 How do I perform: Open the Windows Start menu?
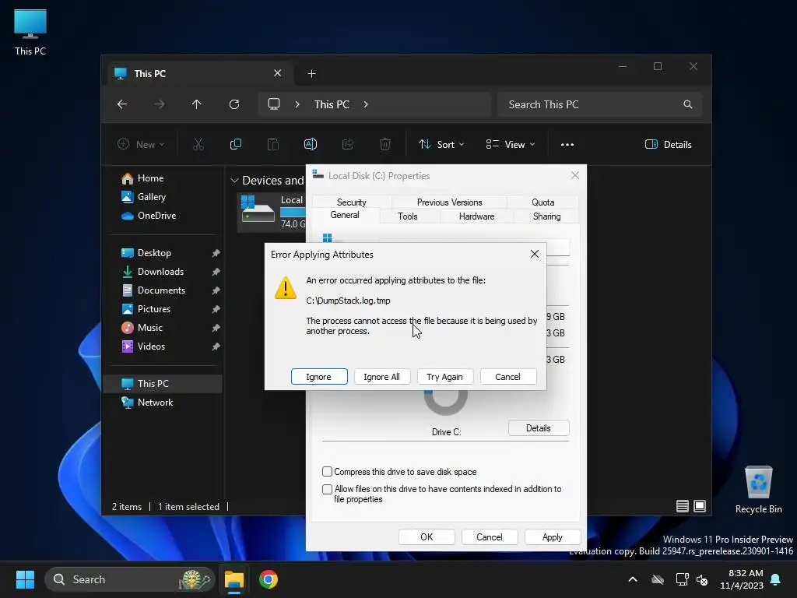(25, 579)
